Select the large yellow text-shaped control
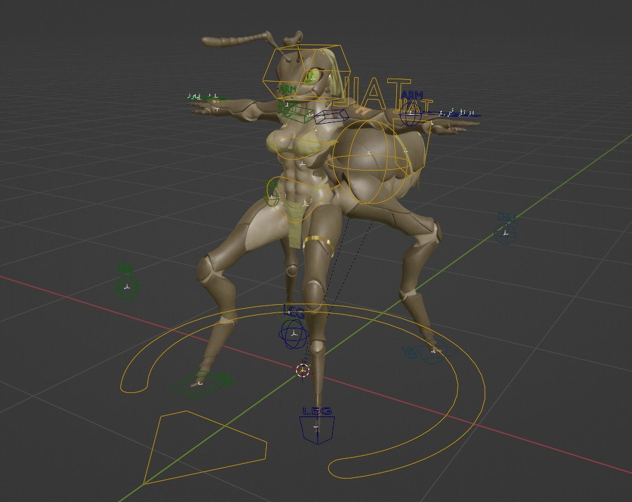Image resolution: width=632 pixels, height=502 pixels. pos(374,94)
